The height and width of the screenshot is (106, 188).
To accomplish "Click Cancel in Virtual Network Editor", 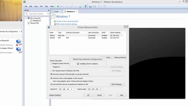I will pyautogui.click(x=99, y=95).
